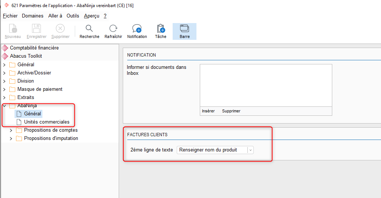
Task: Expand the Masque de paiement folder
Action: (4, 89)
